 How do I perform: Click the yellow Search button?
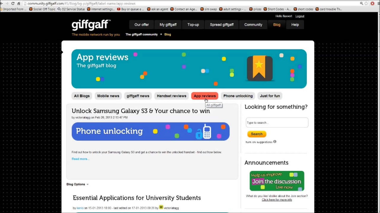pos(256,134)
